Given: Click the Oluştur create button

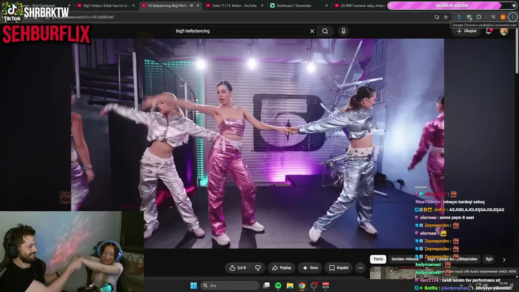Looking at the screenshot, I should (x=466, y=31).
